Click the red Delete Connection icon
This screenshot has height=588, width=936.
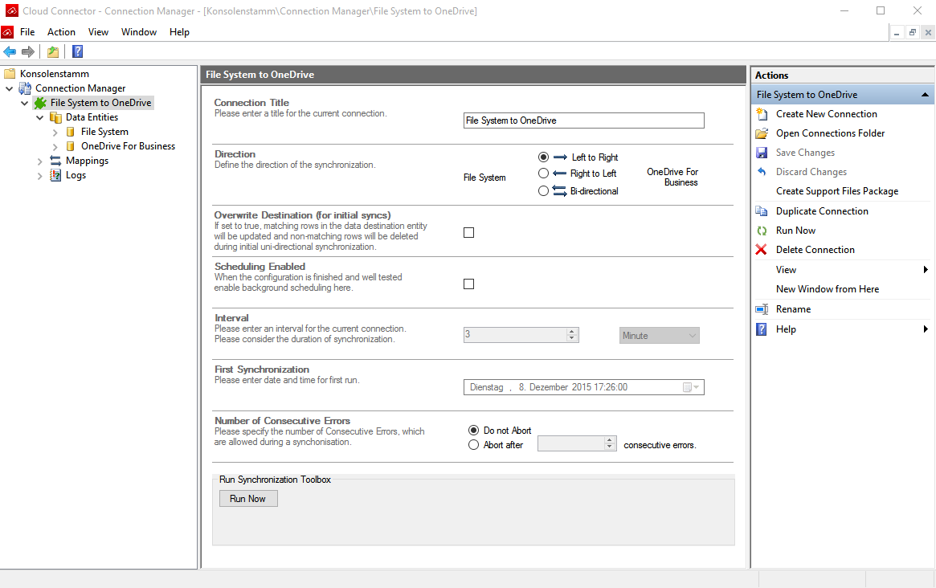click(762, 250)
